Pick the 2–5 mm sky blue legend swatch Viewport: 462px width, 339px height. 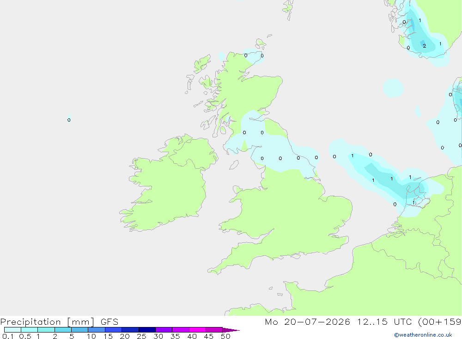pos(63,330)
